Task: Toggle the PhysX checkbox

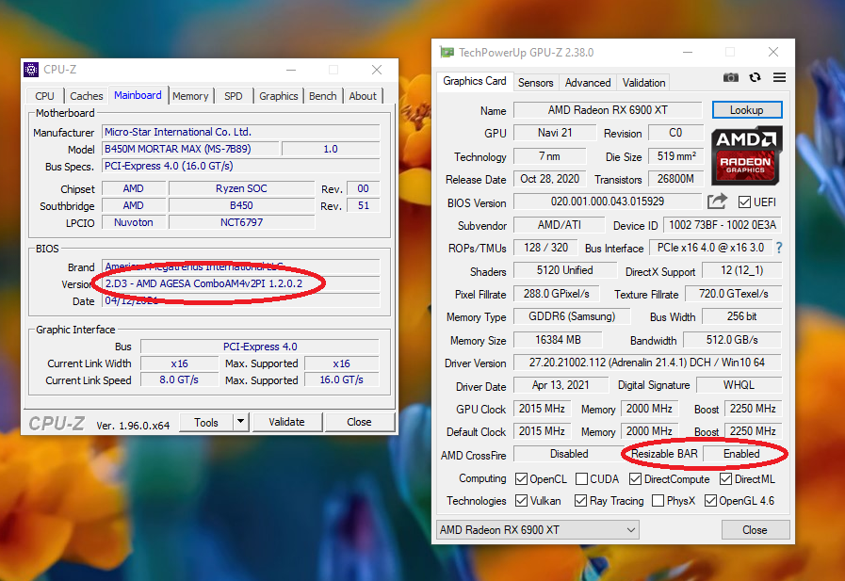Action: pyautogui.click(x=658, y=501)
